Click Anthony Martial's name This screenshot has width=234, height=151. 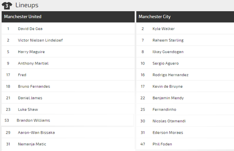(x=33, y=63)
